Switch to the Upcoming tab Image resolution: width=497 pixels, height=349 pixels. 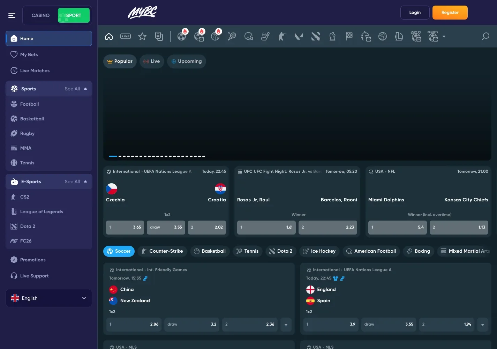click(x=187, y=61)
